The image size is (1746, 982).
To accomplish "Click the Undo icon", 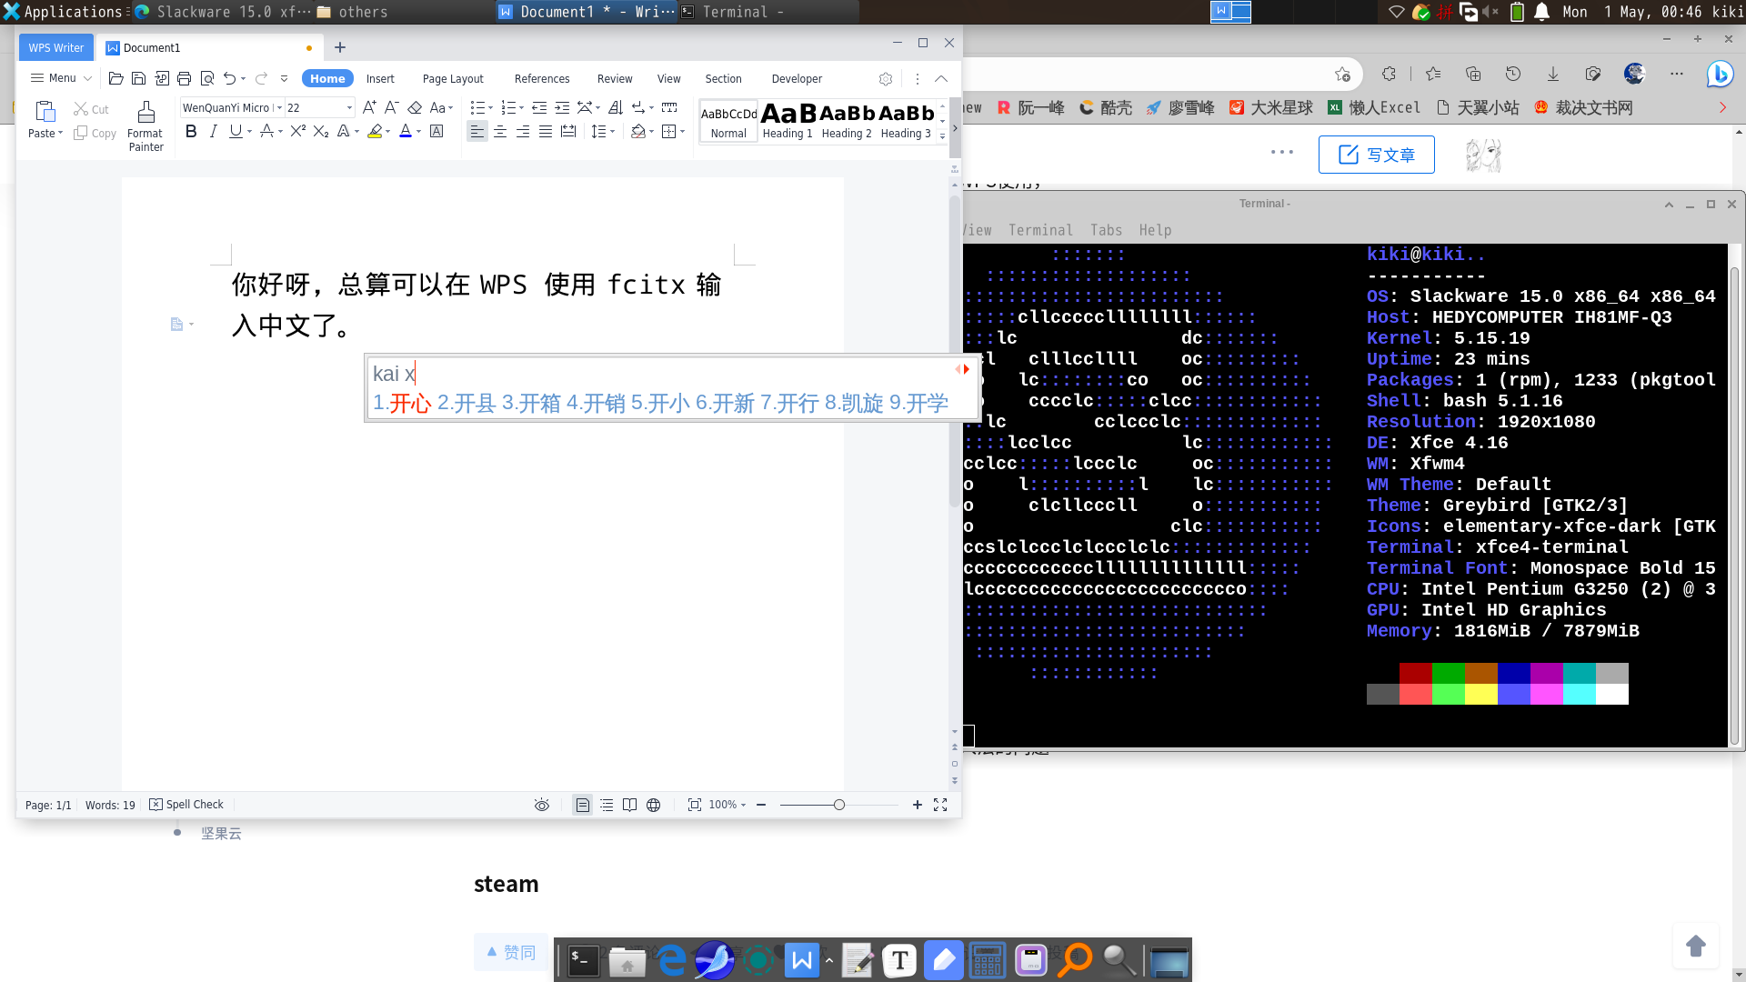I will (x=230, y=78).
